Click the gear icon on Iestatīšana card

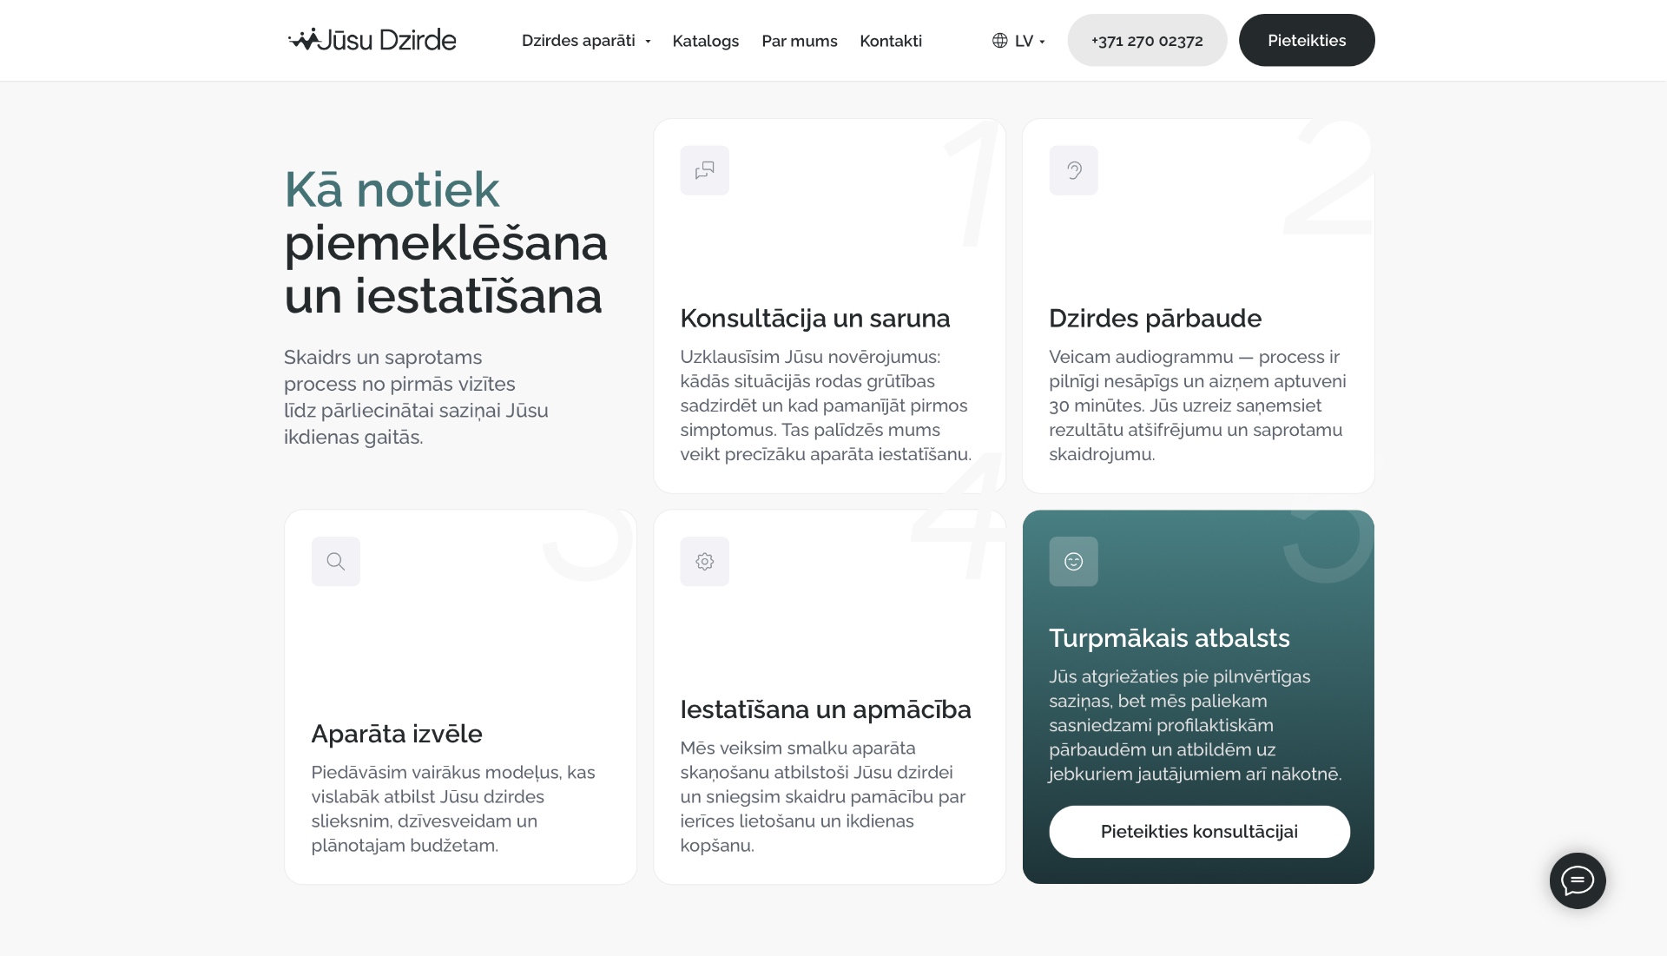(x=704, y=561)
